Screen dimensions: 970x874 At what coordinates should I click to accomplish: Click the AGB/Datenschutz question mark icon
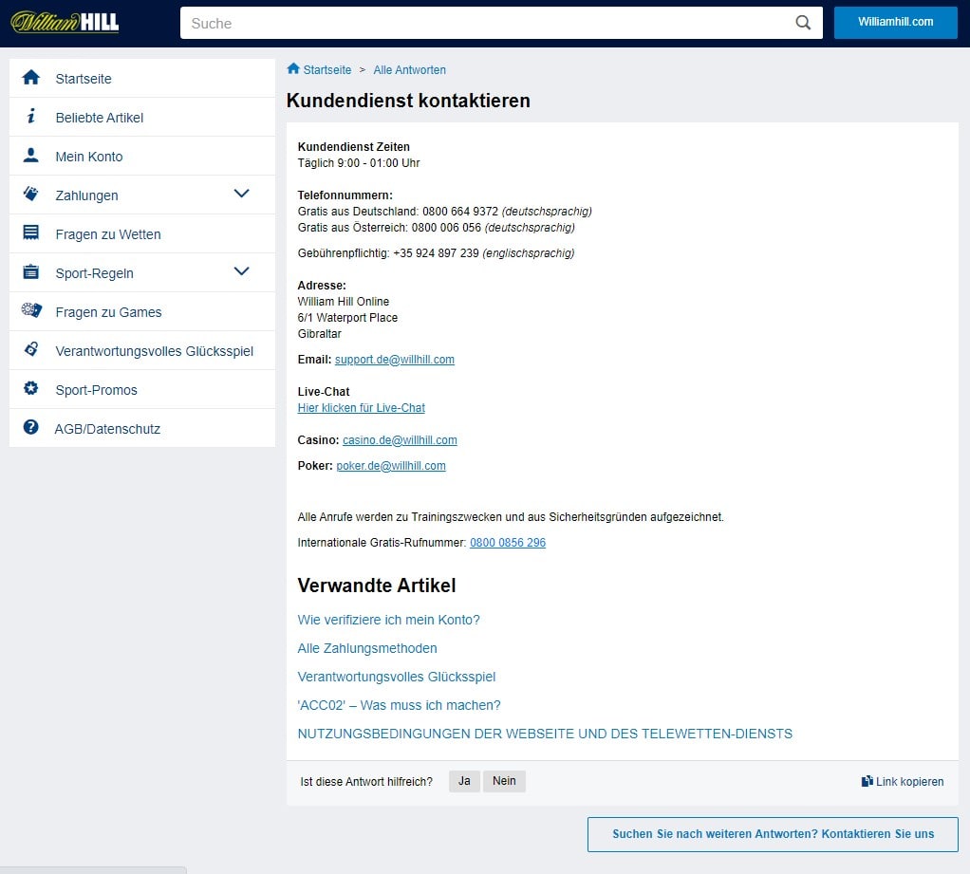point(31,427)
